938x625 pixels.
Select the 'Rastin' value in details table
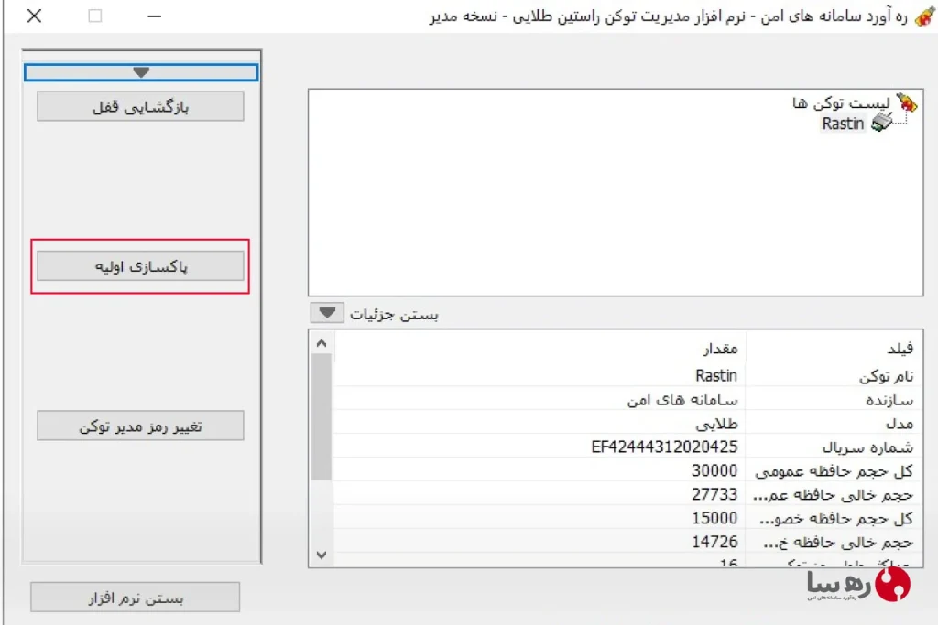tap(716, 375)
